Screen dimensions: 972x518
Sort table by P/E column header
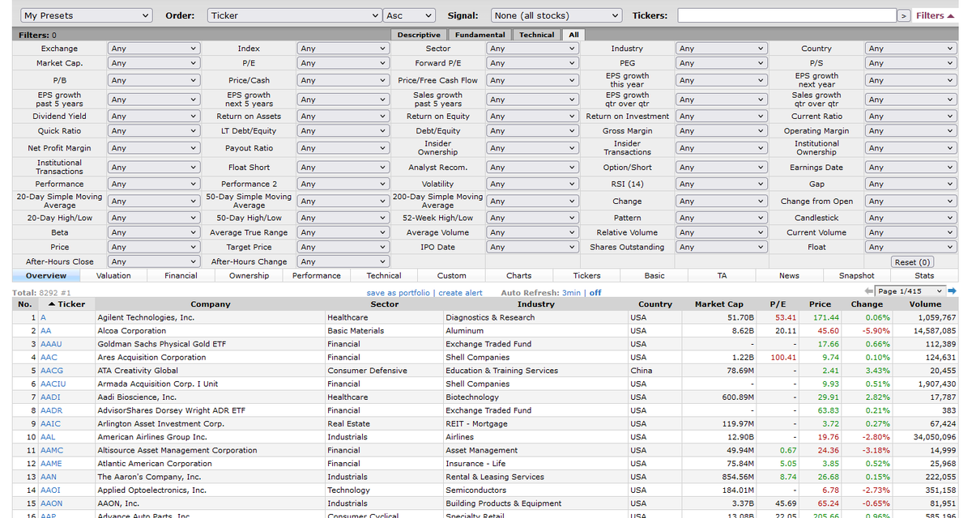click(x=778, y=304)
